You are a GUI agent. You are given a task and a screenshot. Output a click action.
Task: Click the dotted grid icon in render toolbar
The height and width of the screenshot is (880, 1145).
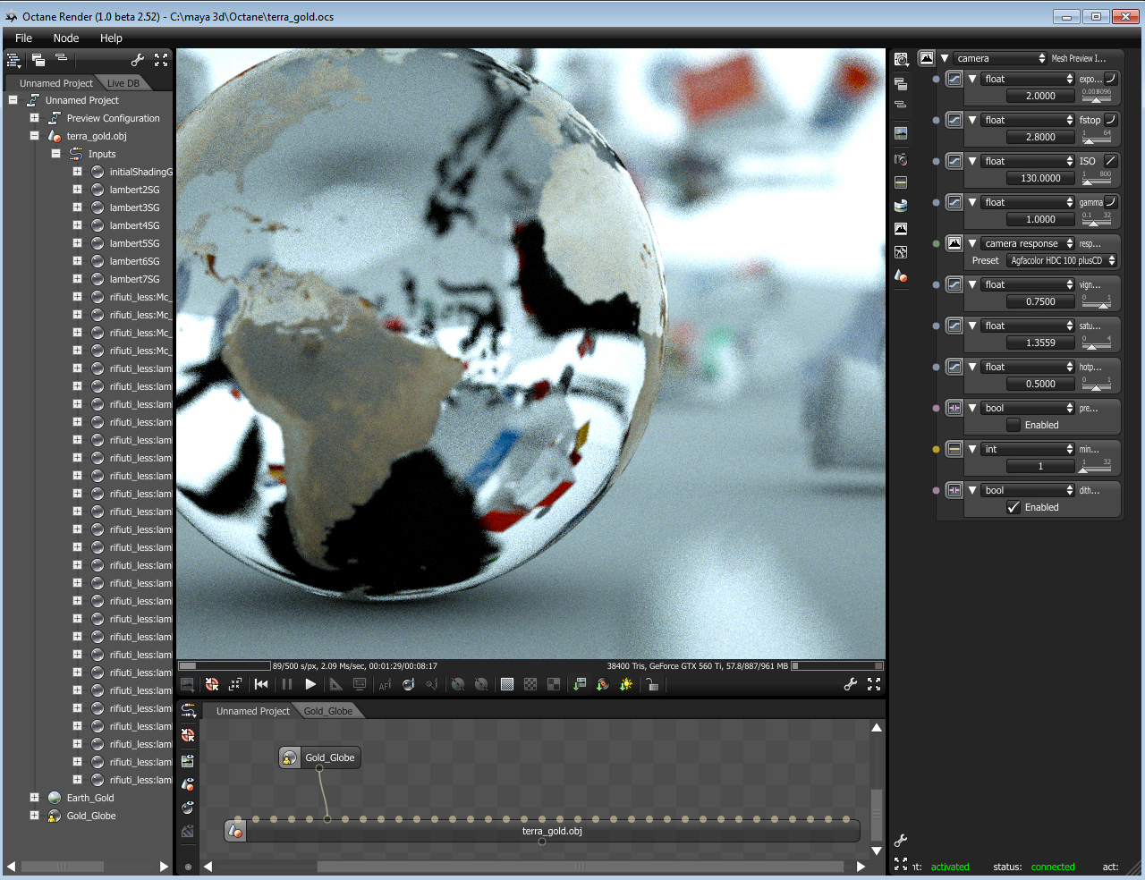[x=507, y=684]
